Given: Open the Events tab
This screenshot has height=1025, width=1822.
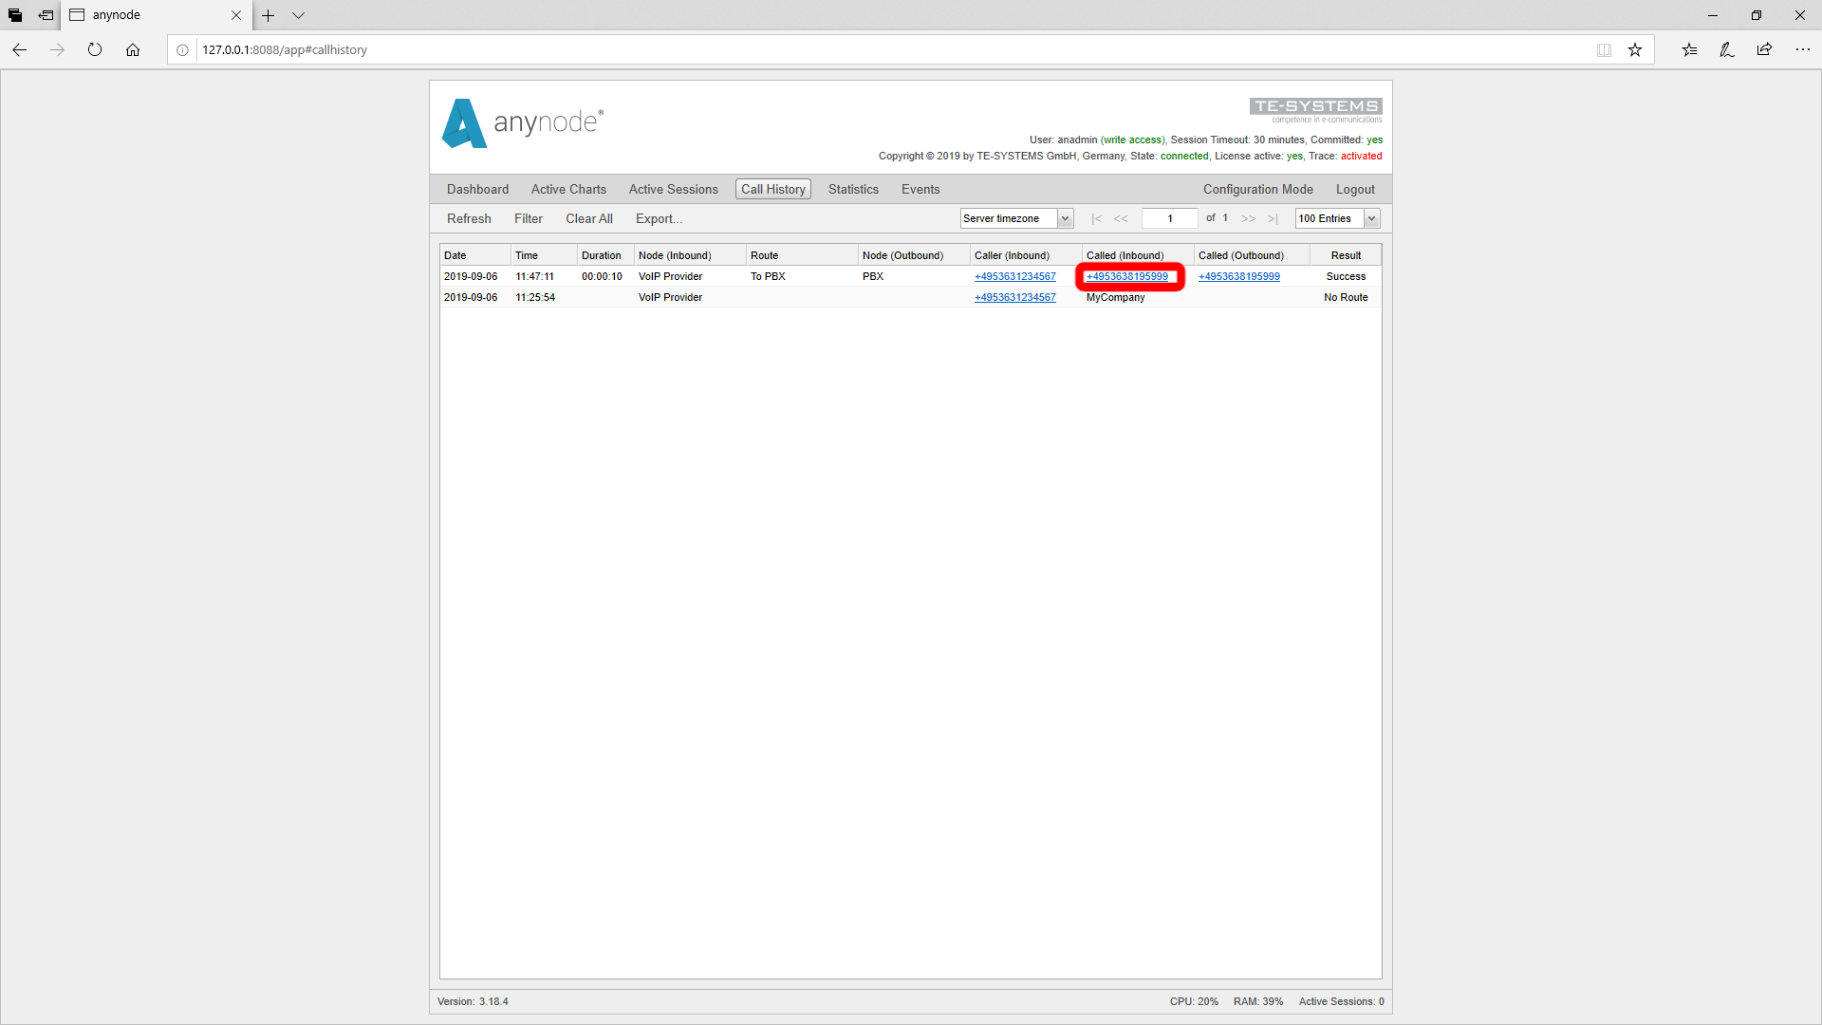Looking at the screenshot, I should [920, 189].
